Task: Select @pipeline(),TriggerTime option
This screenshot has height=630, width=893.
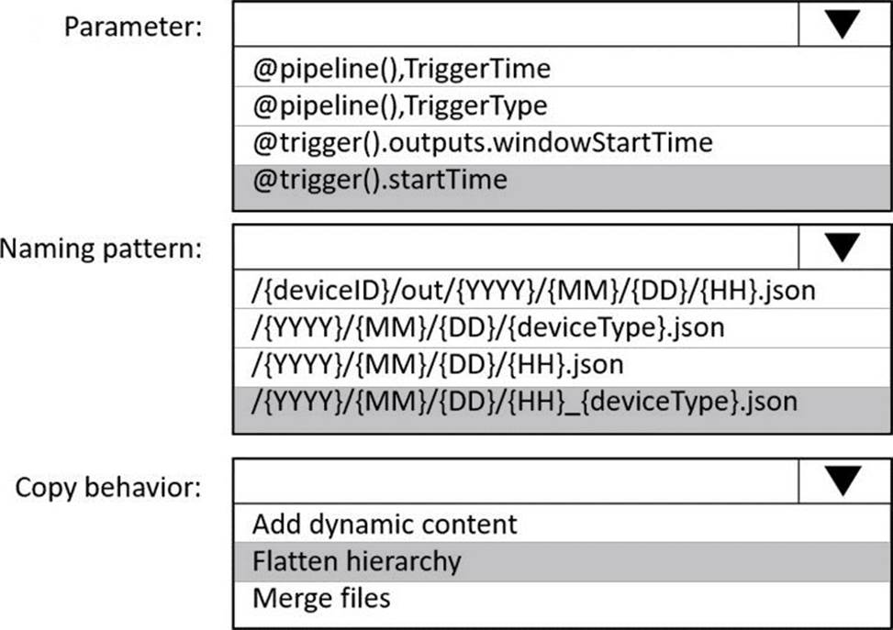Action: [x=401, y=68]
